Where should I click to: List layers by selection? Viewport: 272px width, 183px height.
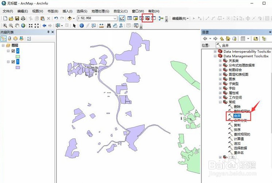coord(21,38)
